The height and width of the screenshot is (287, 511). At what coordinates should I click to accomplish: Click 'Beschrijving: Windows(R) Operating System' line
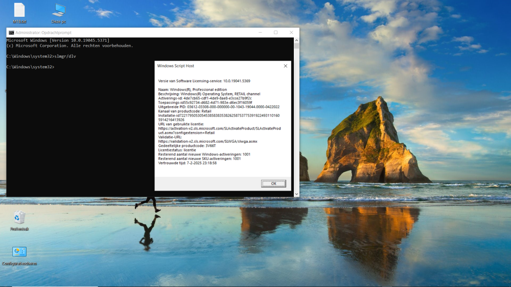pyautogui.click(x=209, y=94)
